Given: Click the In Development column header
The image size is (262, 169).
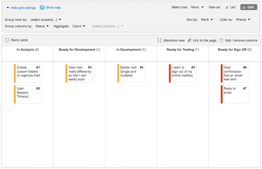Looking at the screenshot, I should tap(131, 50).
